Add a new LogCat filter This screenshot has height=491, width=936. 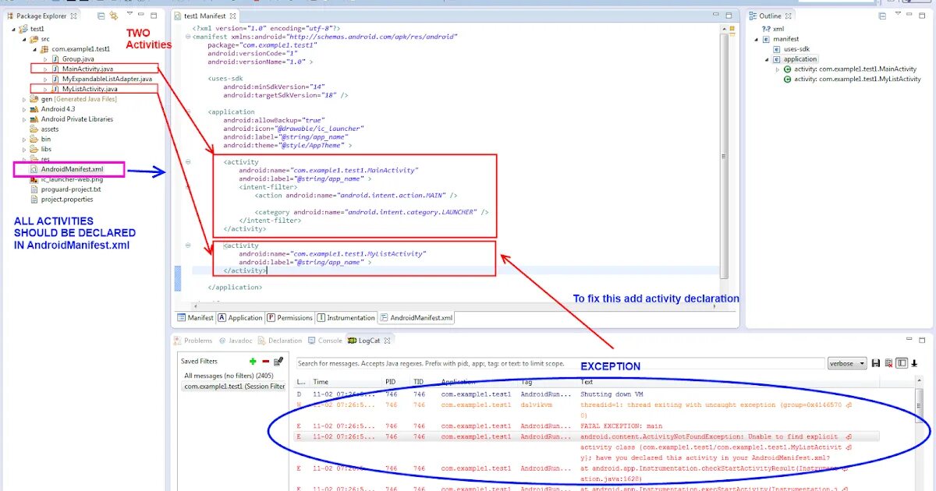(253, 362)
